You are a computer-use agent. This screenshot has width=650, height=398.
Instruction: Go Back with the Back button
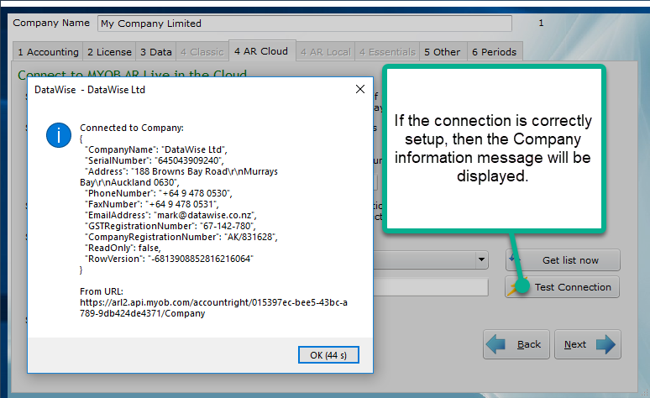point(516,344)
